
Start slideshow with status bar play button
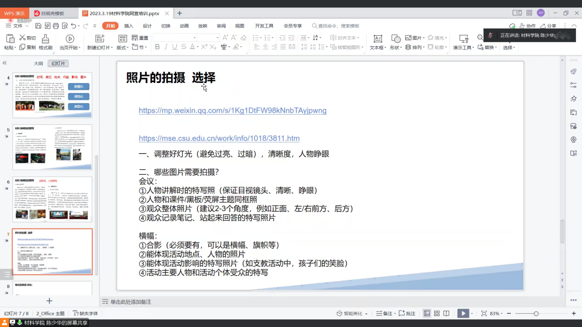463,313
